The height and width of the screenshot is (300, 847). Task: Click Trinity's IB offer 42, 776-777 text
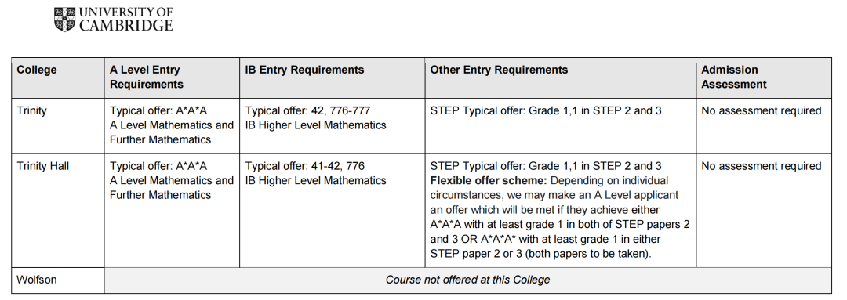click(308, 110)
